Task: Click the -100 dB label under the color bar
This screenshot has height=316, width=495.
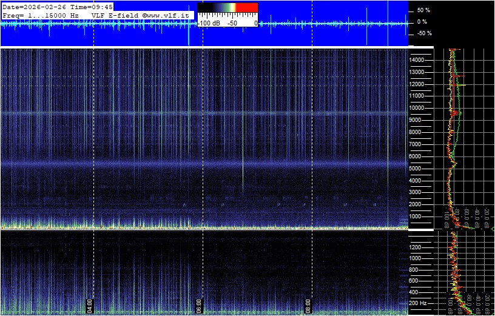Action: 209,23
